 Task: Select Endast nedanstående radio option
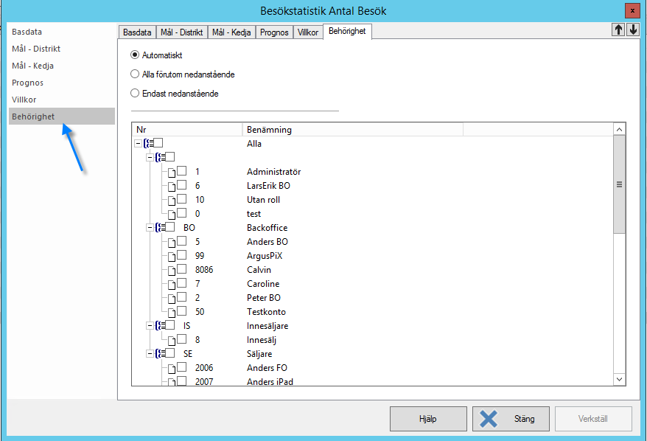tap(135, 93)
